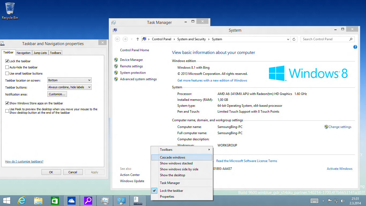366x206 pixels.
Task: Click the Start button Windows logo
Action: [x=6, y=200]
